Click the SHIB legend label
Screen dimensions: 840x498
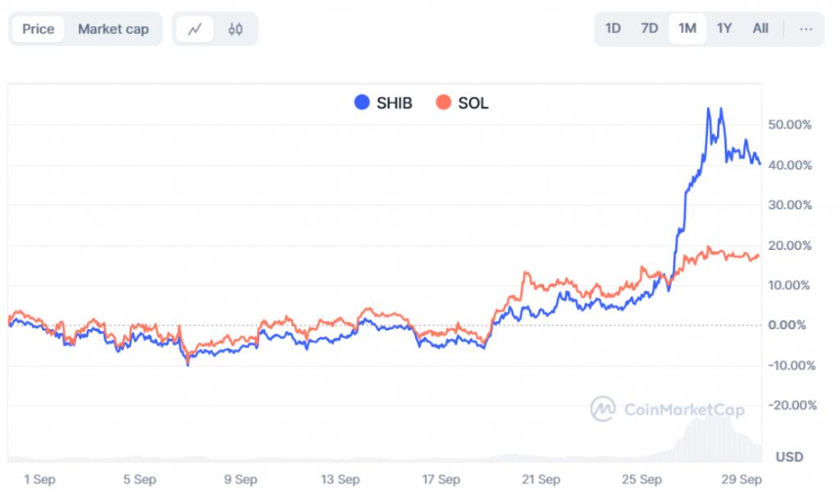395,102
